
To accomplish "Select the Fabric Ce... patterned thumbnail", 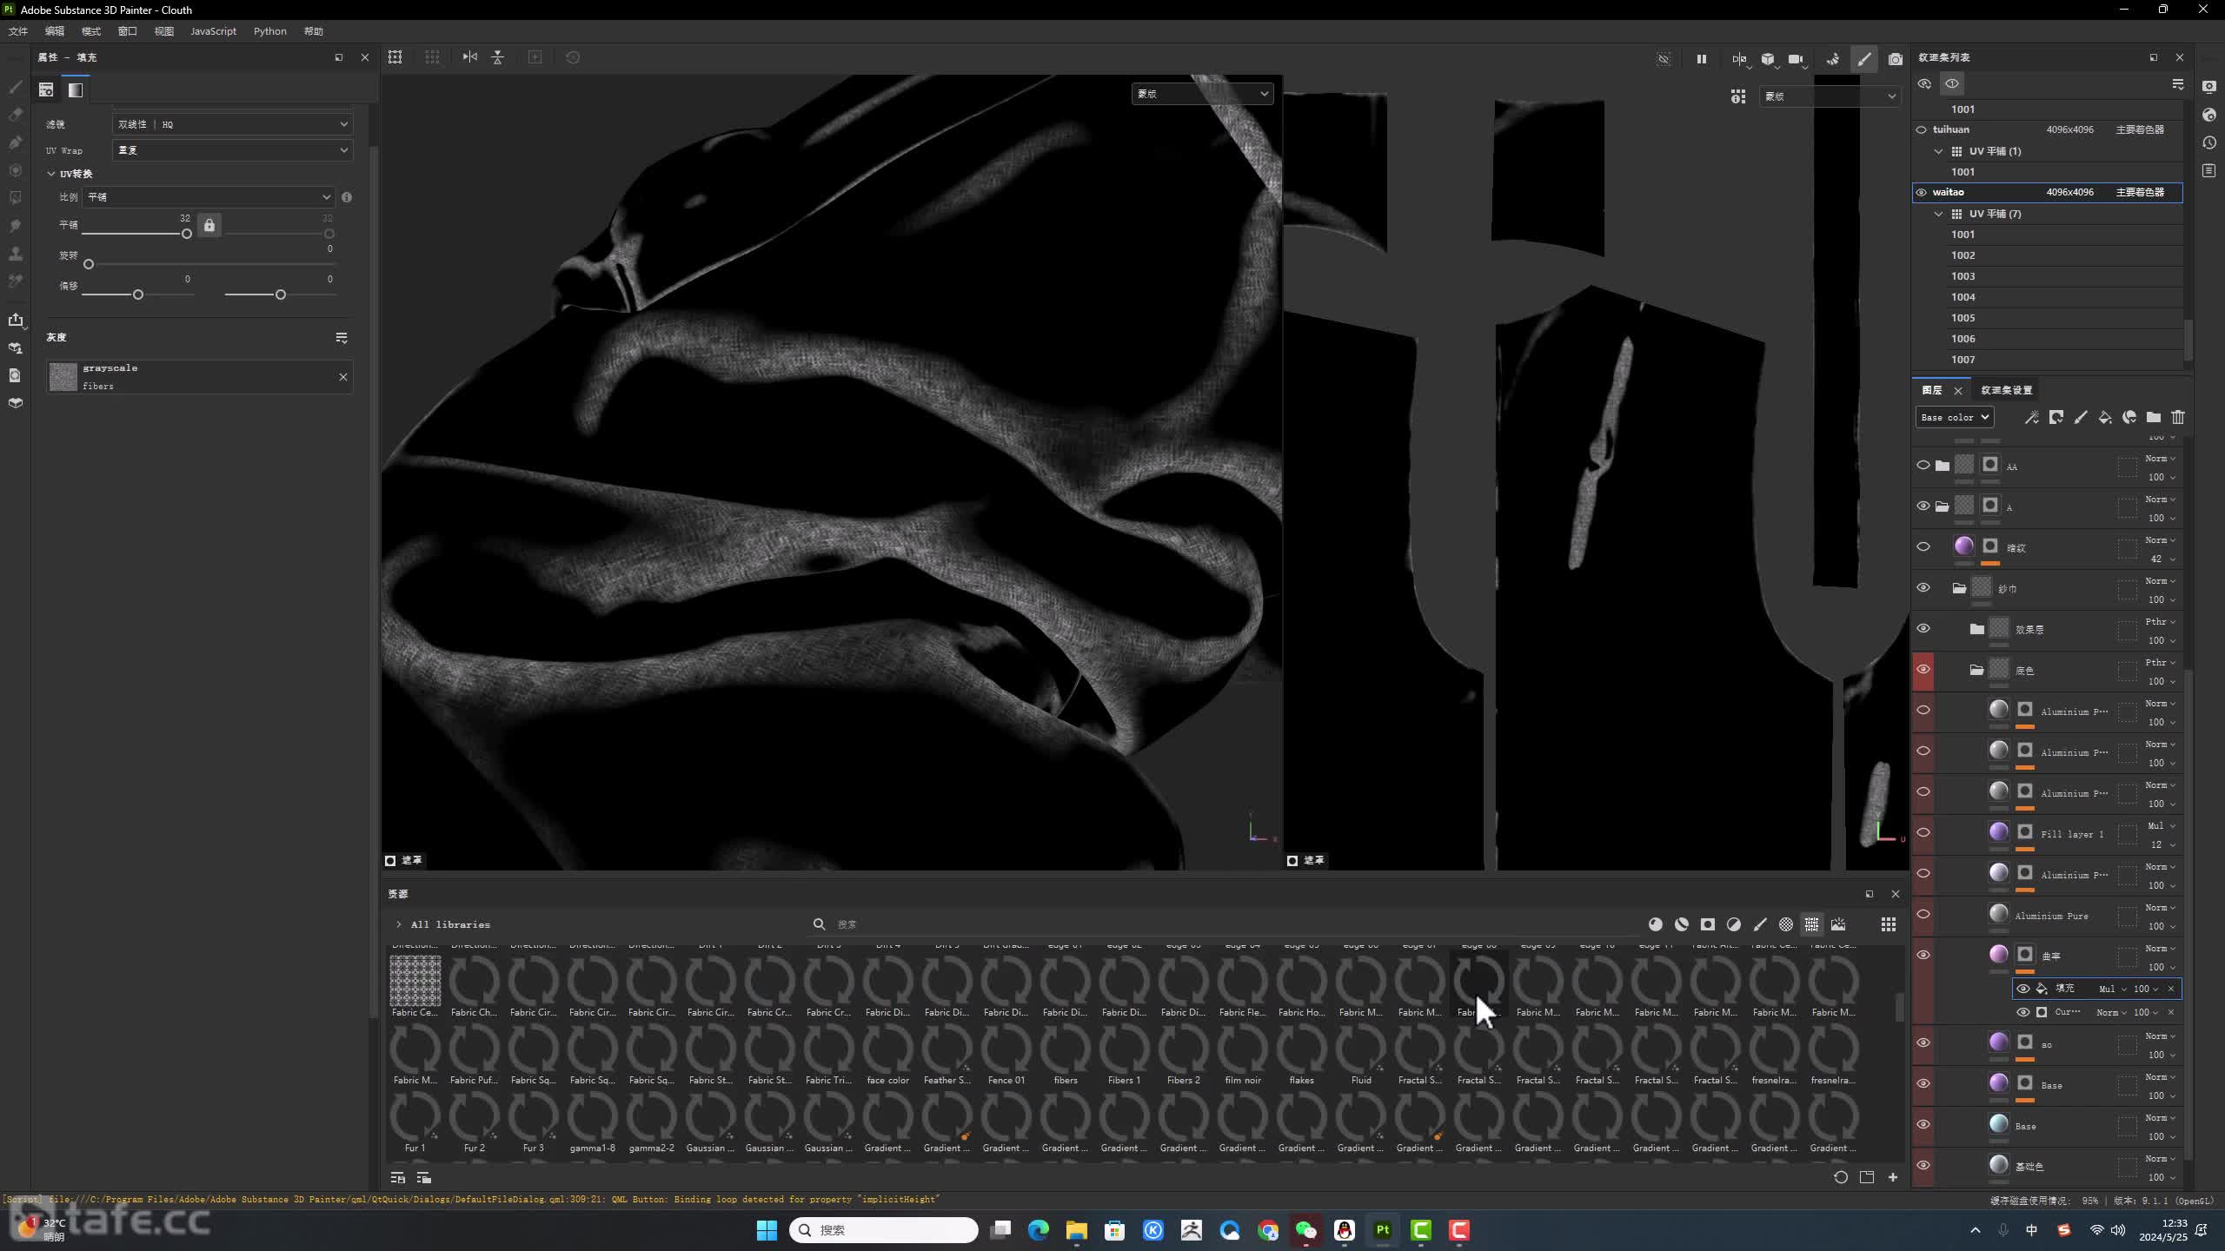I will pyautogui.click(x=415, y=986).
